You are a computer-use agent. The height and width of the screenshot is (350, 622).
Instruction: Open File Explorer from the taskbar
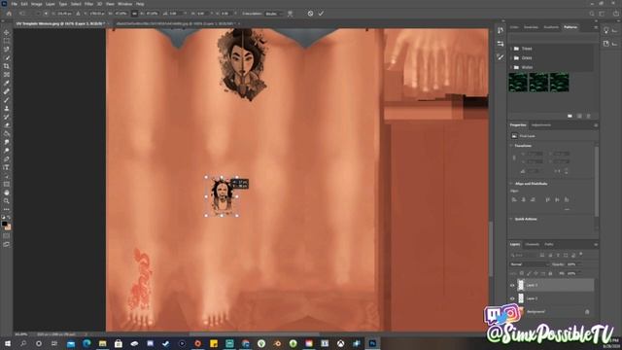(x=102, y=343)
